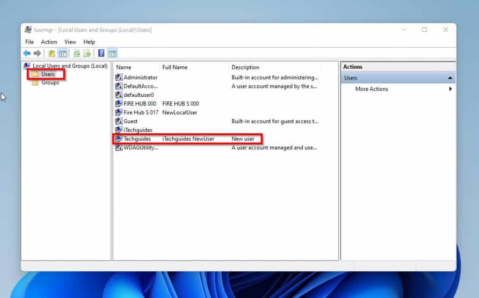Click the Guest account icon
The height and width of the screenshot is (298, 479).
tap(119, 121)
